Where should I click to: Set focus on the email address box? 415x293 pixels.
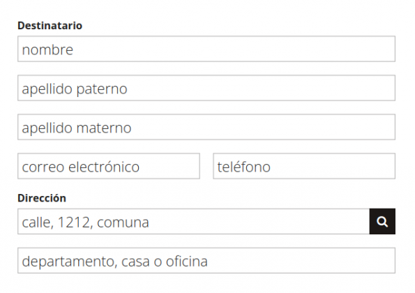pyautogui.click(x=109, y=166)
